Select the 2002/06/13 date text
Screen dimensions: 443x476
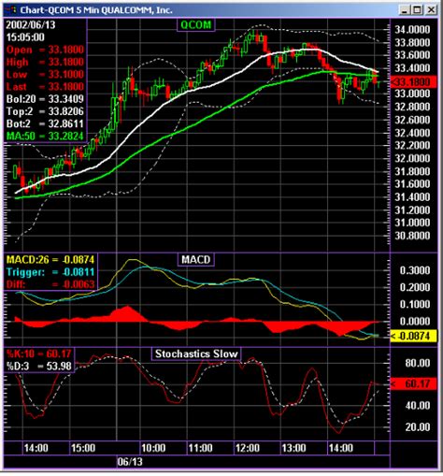click(31, 25)
